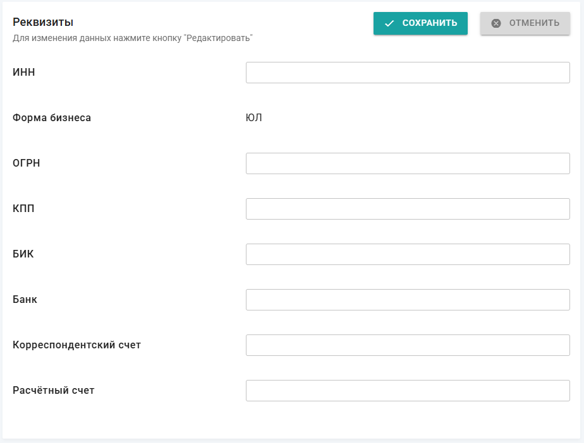Click the Реквизиты section heading
584x443 pixels.
pos(43,22)
